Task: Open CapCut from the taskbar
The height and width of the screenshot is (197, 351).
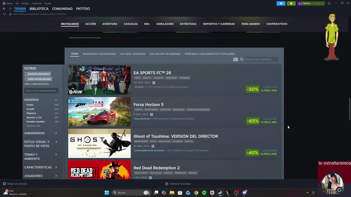Action: [212, 193]
